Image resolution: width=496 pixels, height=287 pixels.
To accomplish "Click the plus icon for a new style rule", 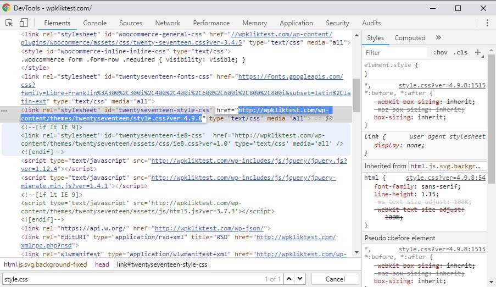I will click(478, 52).
